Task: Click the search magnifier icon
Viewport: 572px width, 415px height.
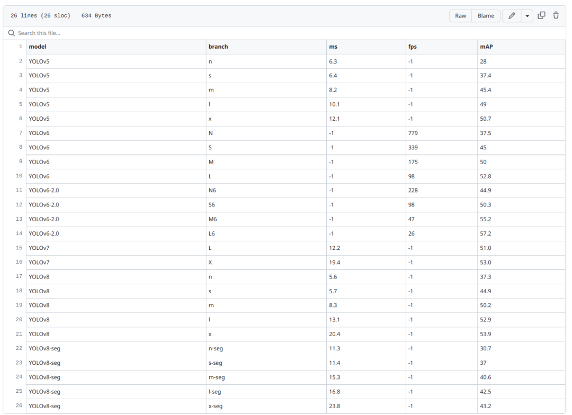Action: (11, 33)
